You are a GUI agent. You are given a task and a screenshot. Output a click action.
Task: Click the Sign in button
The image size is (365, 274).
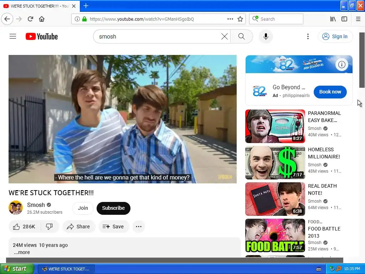pyautogui.click(x=335, y=36)
